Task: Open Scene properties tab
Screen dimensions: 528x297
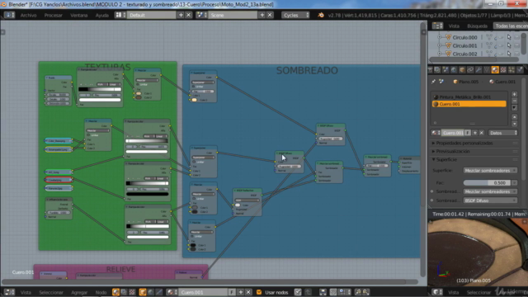Action: point(445,69)
